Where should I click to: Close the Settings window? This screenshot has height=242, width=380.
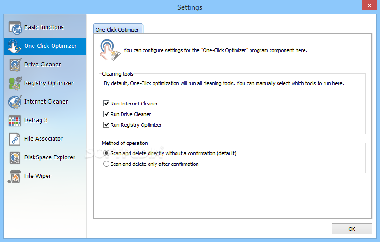coord(369,5)
